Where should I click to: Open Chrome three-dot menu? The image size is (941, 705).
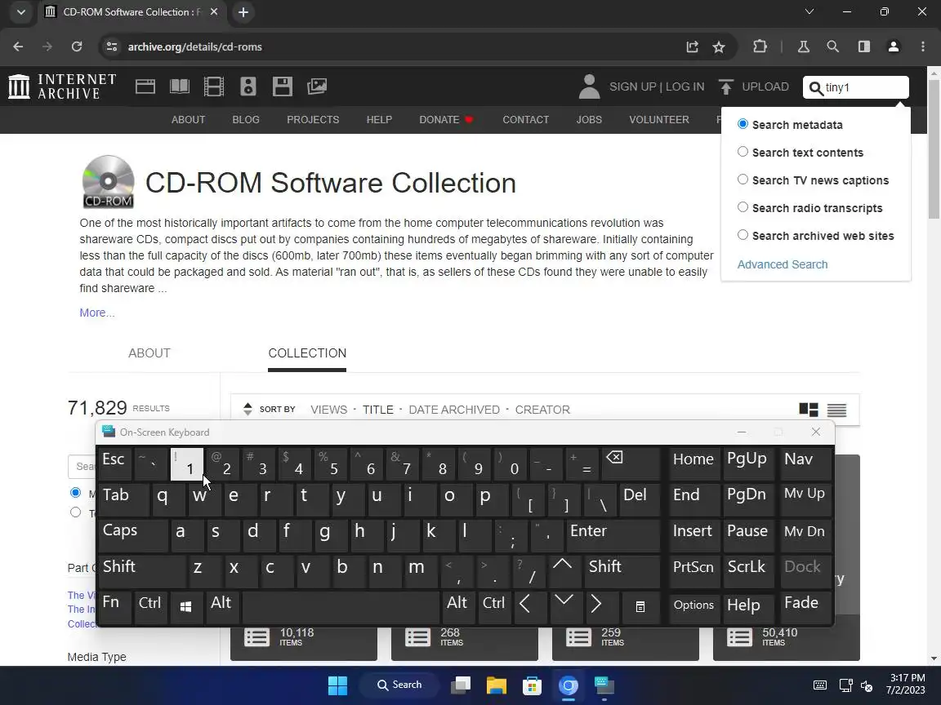click(x=923, y=47)
